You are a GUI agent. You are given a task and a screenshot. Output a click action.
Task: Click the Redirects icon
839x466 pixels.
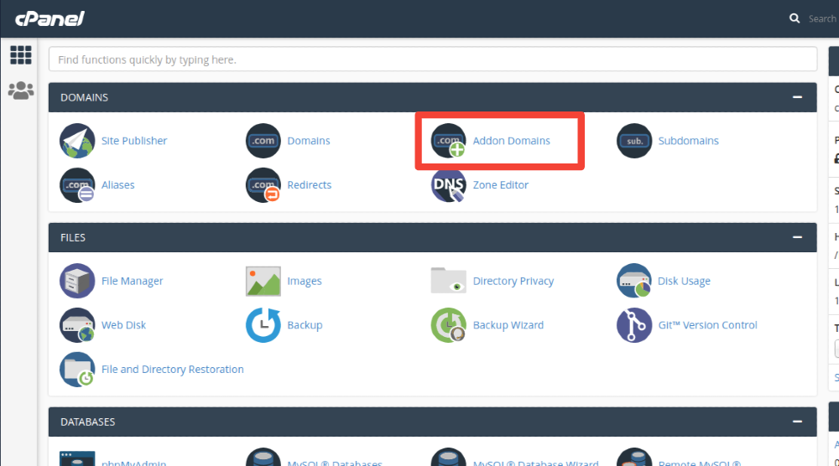coord(263,185)
